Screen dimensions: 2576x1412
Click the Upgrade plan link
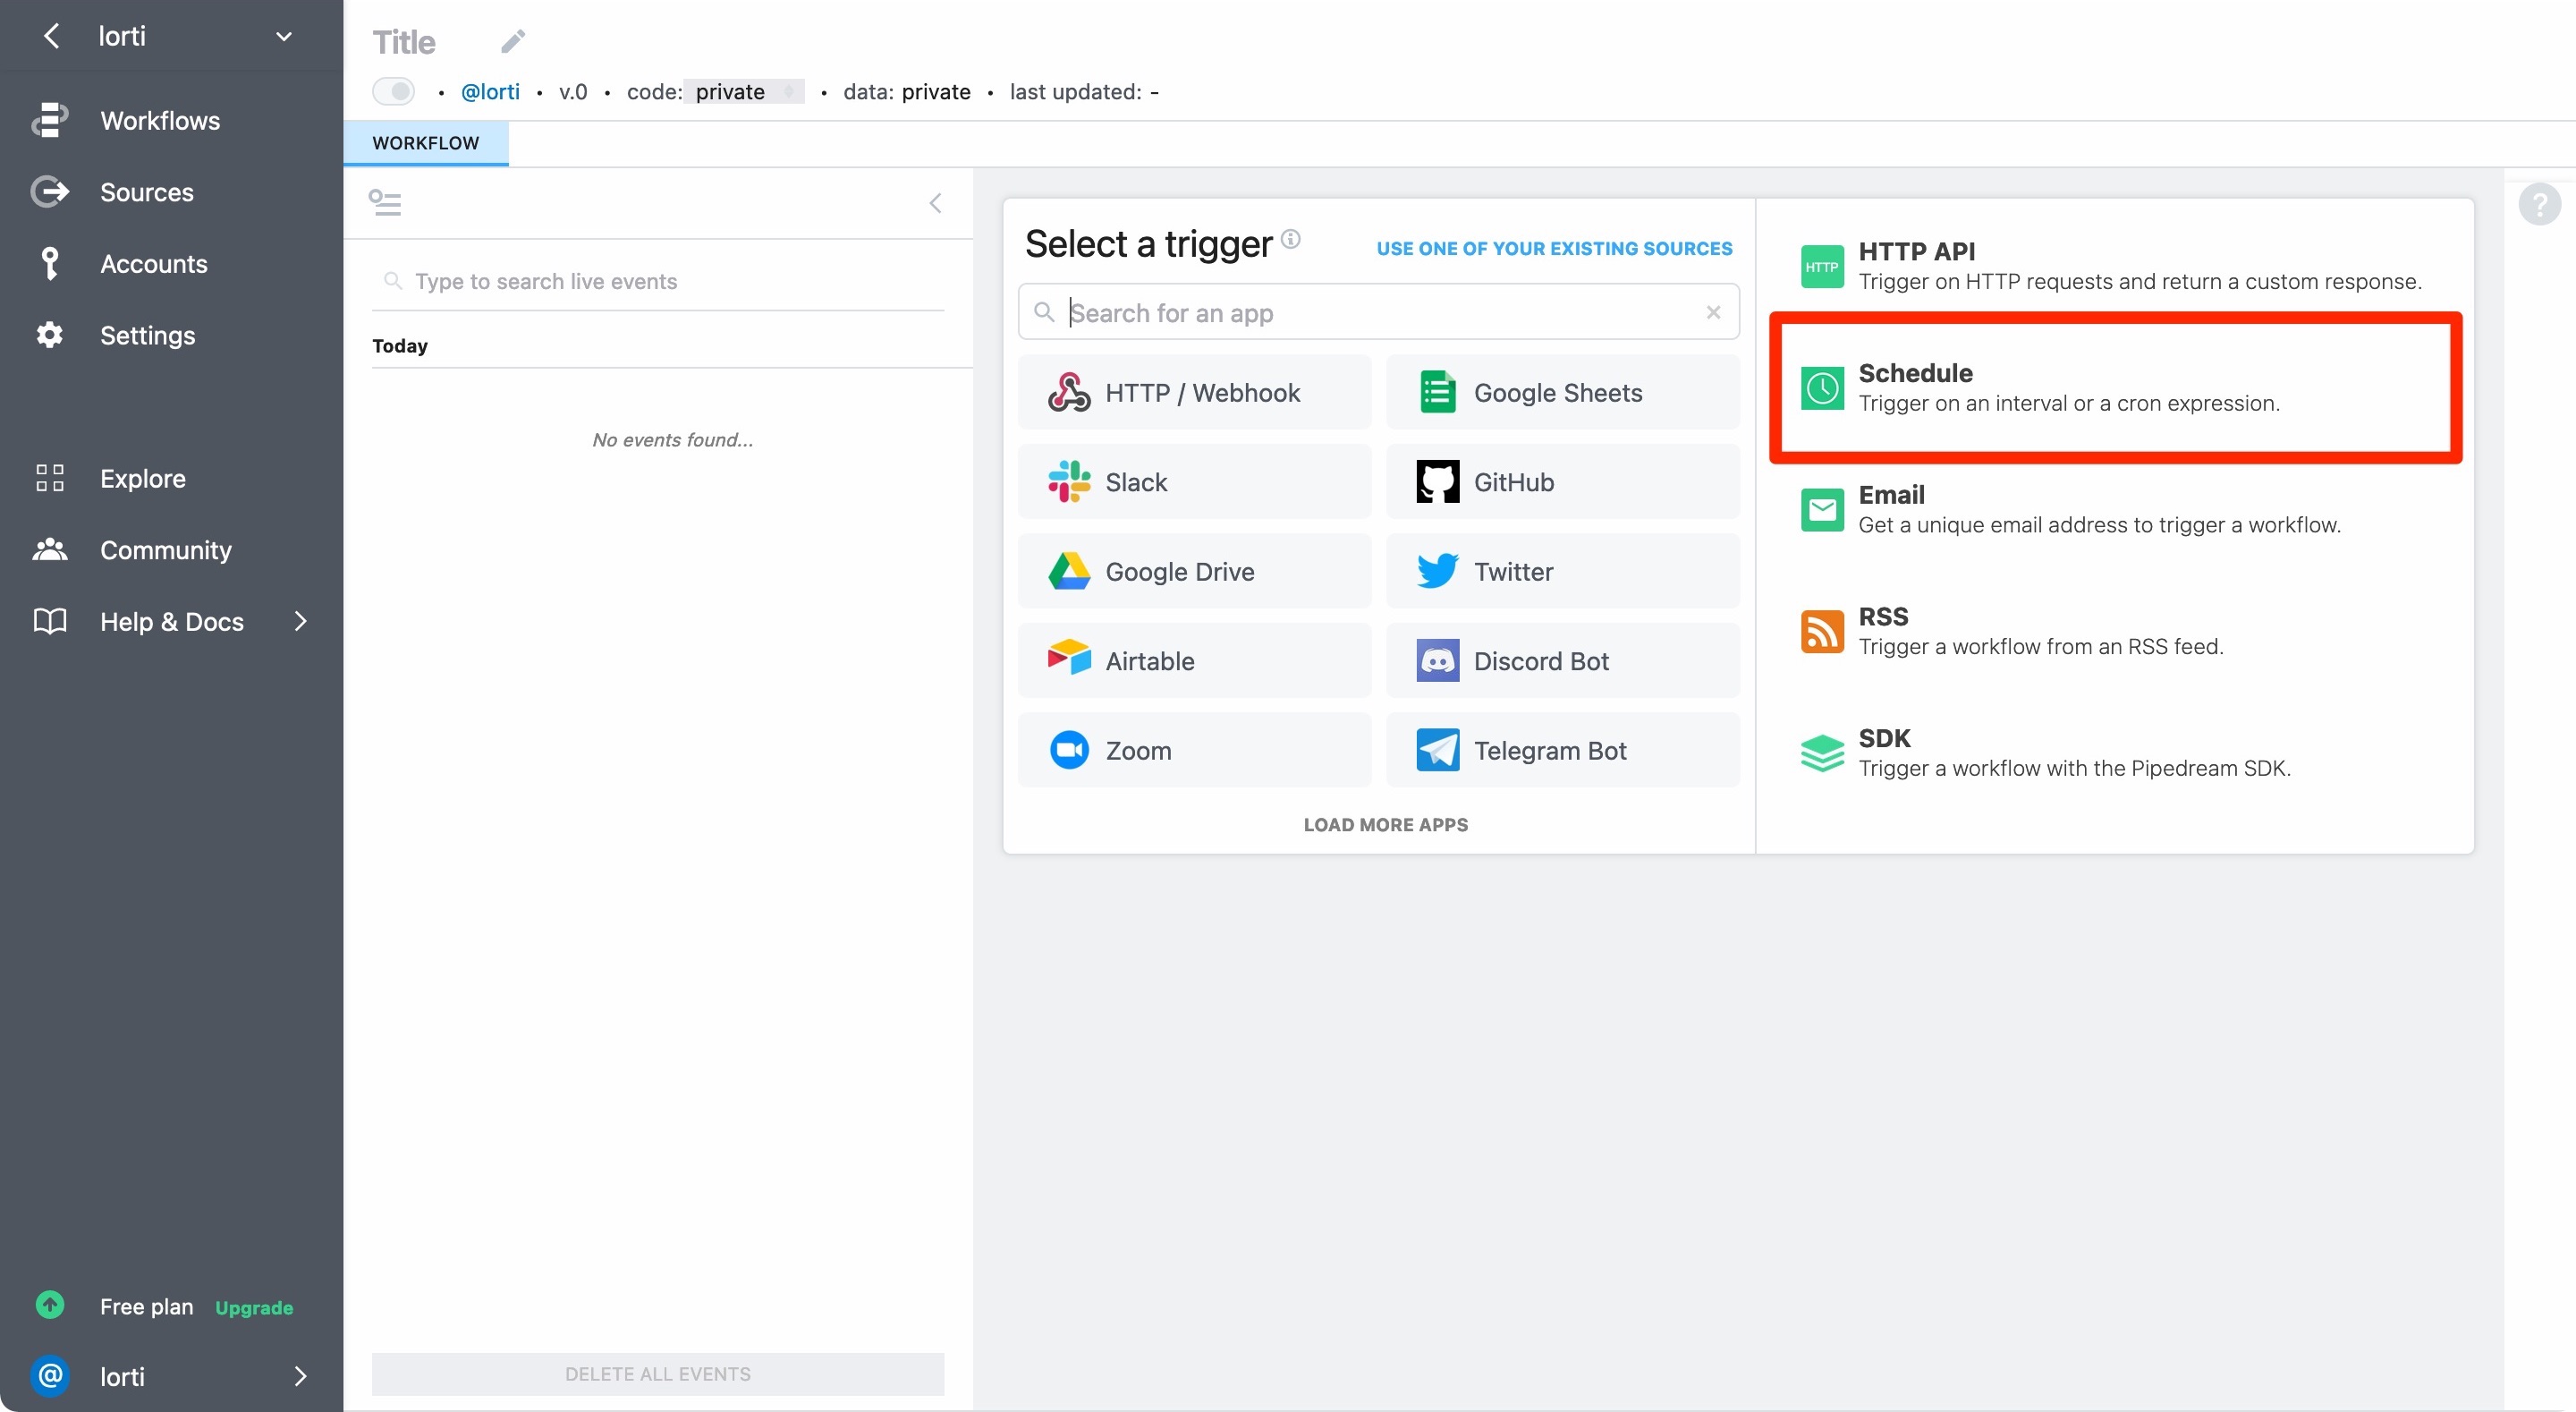click(x=254, y=1307)
